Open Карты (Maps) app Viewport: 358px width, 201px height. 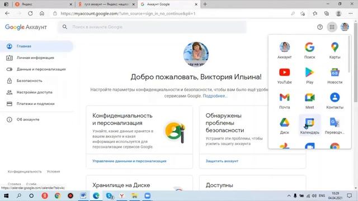[x=335, y=50]
